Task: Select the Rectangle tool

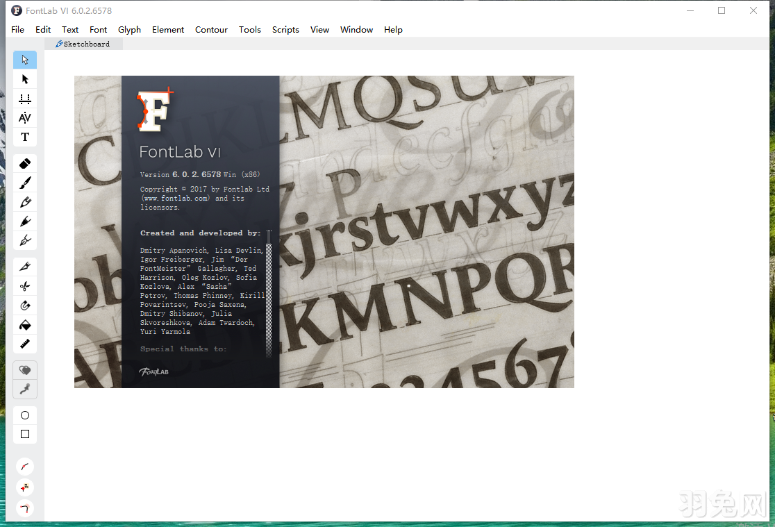Action: point(25,433)
